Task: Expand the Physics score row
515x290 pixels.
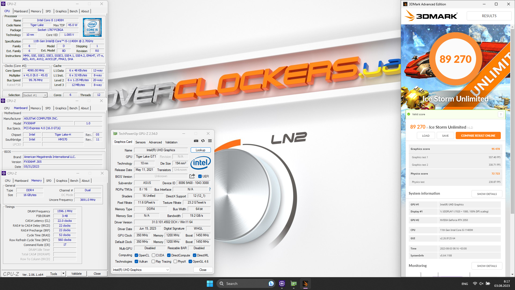Action: (x=455, y=174)
